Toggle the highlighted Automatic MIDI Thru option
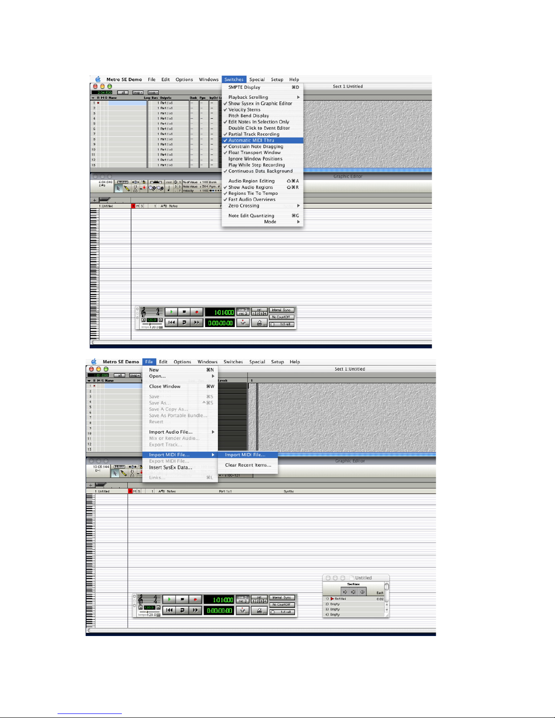Screen dimensions: 555x718 coord(251,140)
